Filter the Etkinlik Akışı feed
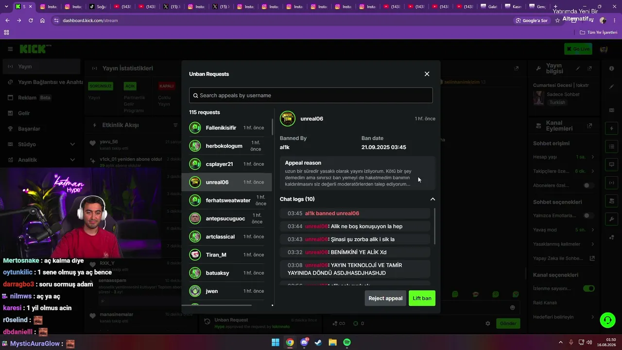 [x=175, y=125]
